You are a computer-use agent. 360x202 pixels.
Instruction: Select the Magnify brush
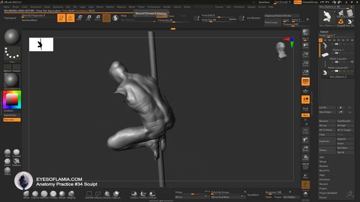(x=71, y=195)
